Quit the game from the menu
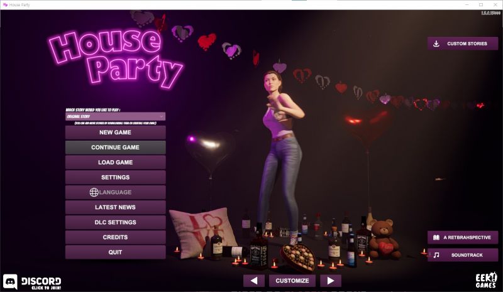 pos(115,252)
